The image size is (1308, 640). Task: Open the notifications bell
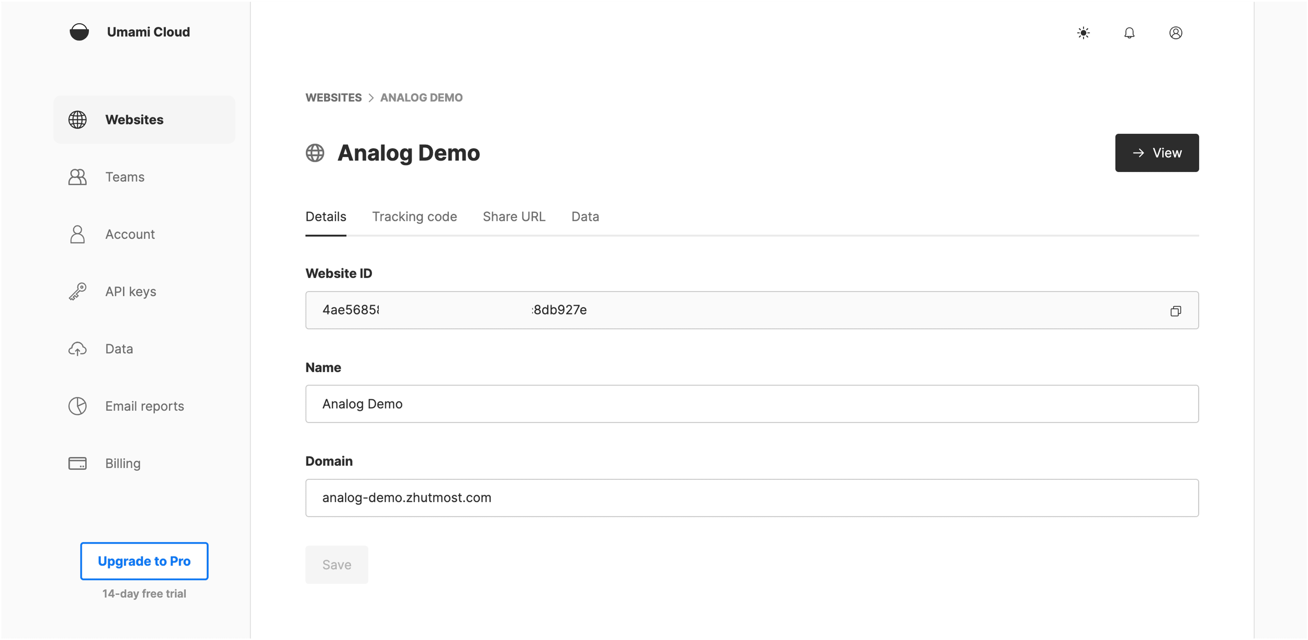coord(1129,33)
